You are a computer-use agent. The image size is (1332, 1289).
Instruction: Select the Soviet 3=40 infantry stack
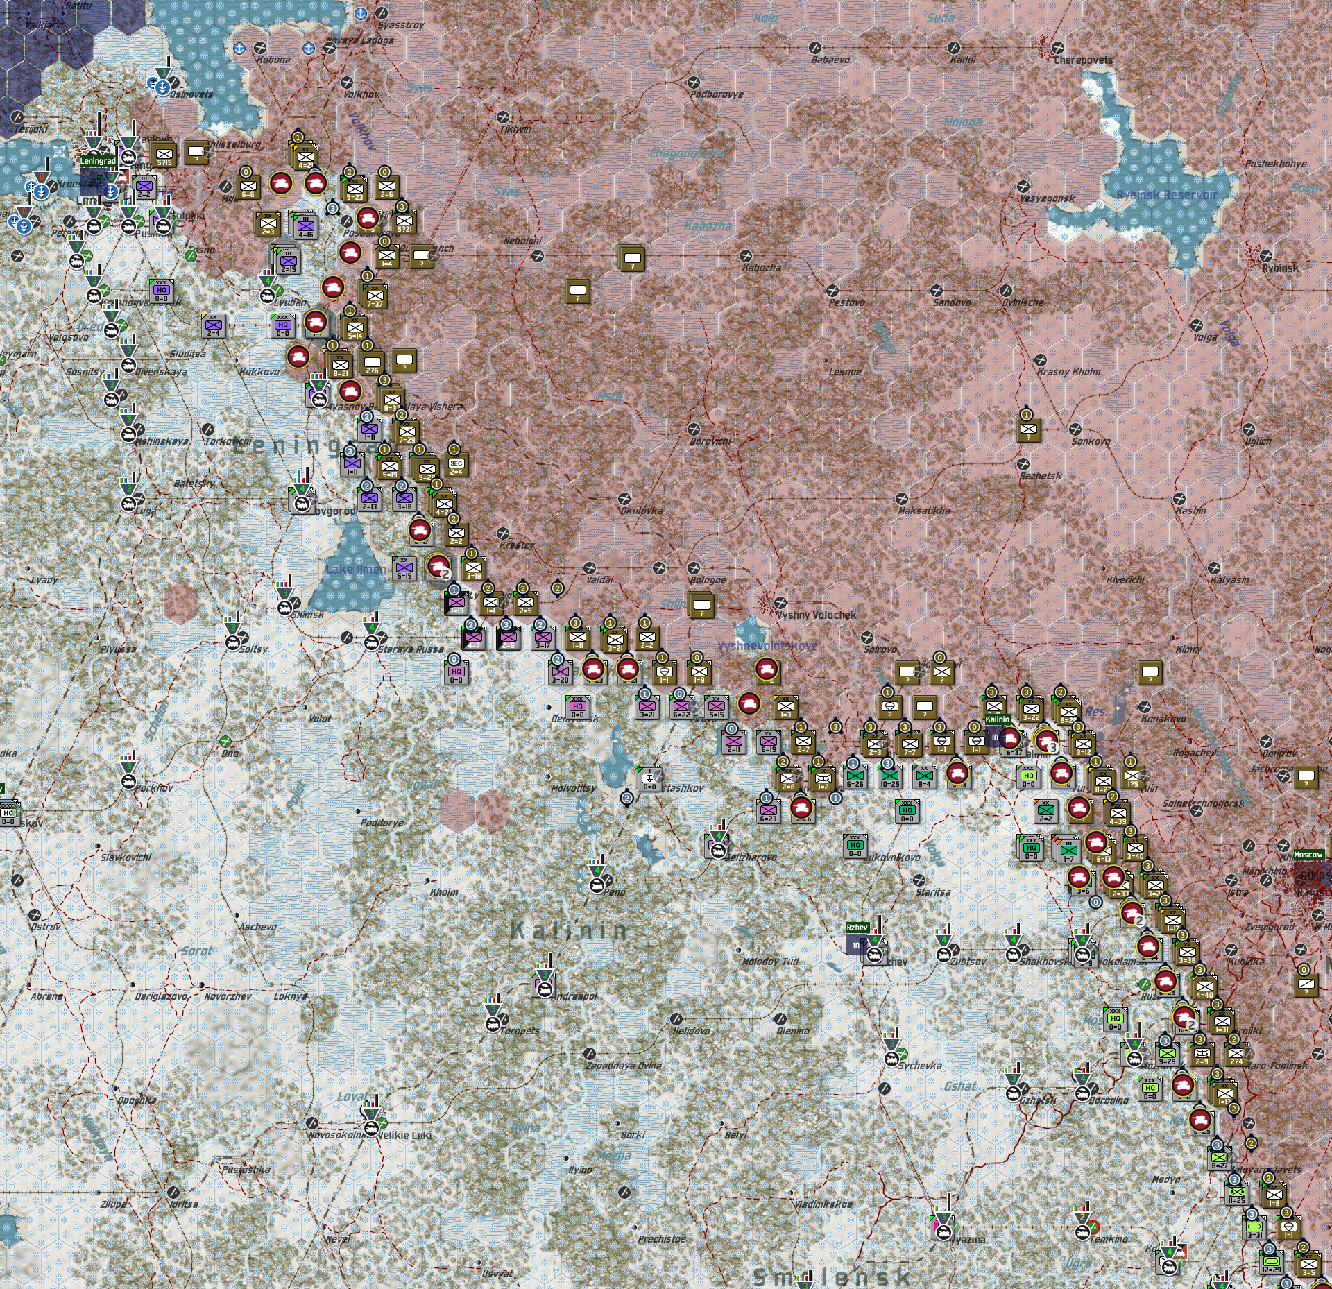(x=1135, y=849)
